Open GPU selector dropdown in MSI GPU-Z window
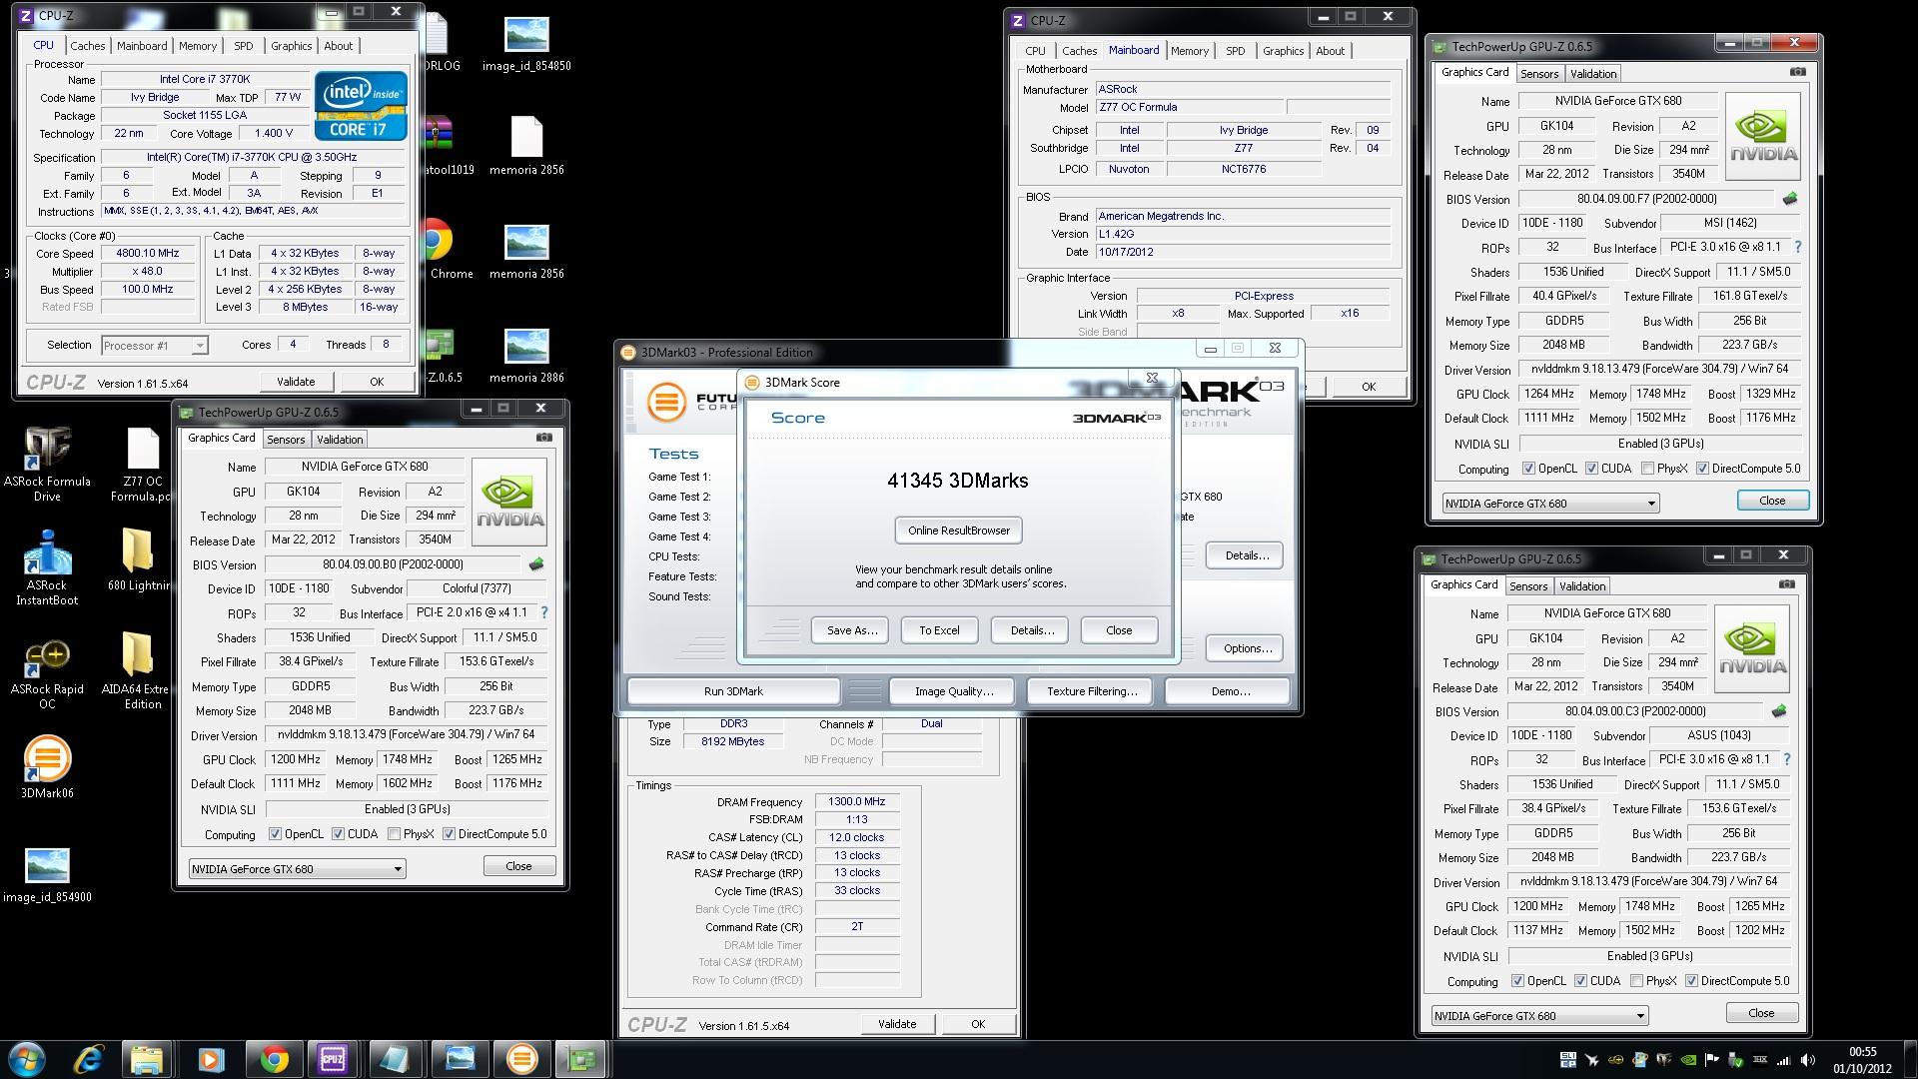Image resolution: width=1918 pixels, height=1079 pixels. click(x=1550, y=503)
